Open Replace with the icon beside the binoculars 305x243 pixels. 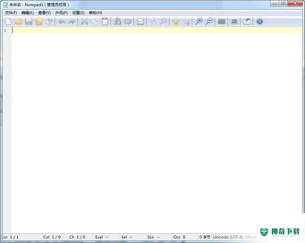point(128,21)
